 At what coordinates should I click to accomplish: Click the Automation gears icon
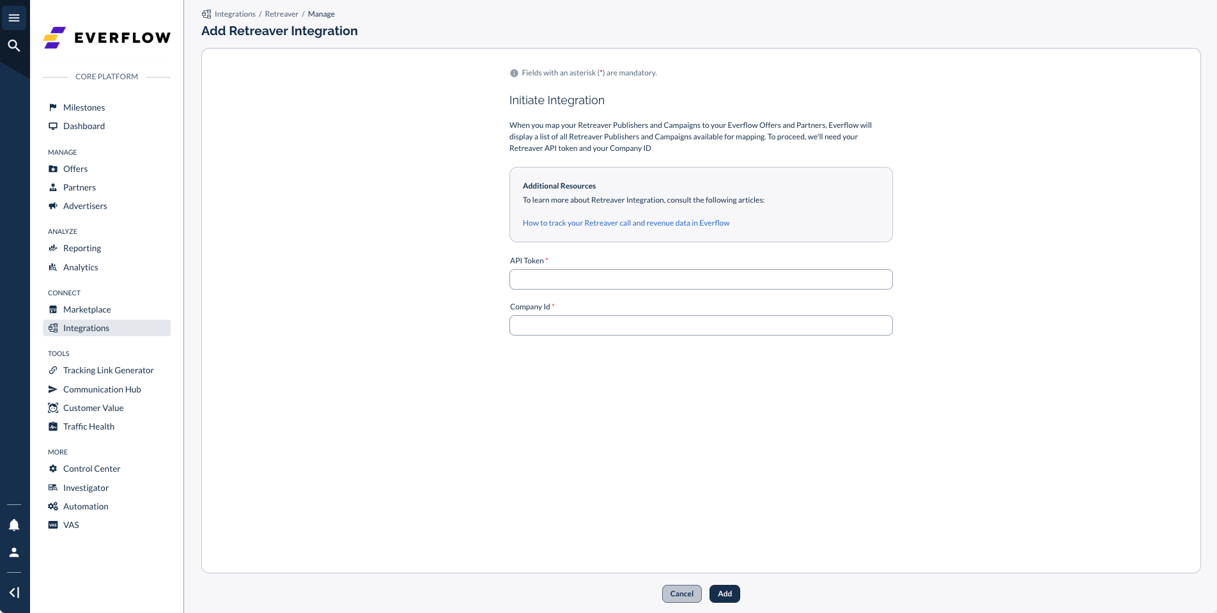tap(53, 506)
